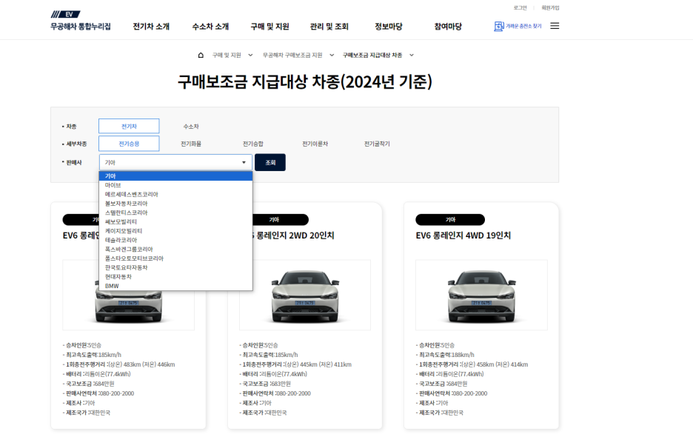Choose 쎄보모빌리티 from the seller list

(176, 222)
